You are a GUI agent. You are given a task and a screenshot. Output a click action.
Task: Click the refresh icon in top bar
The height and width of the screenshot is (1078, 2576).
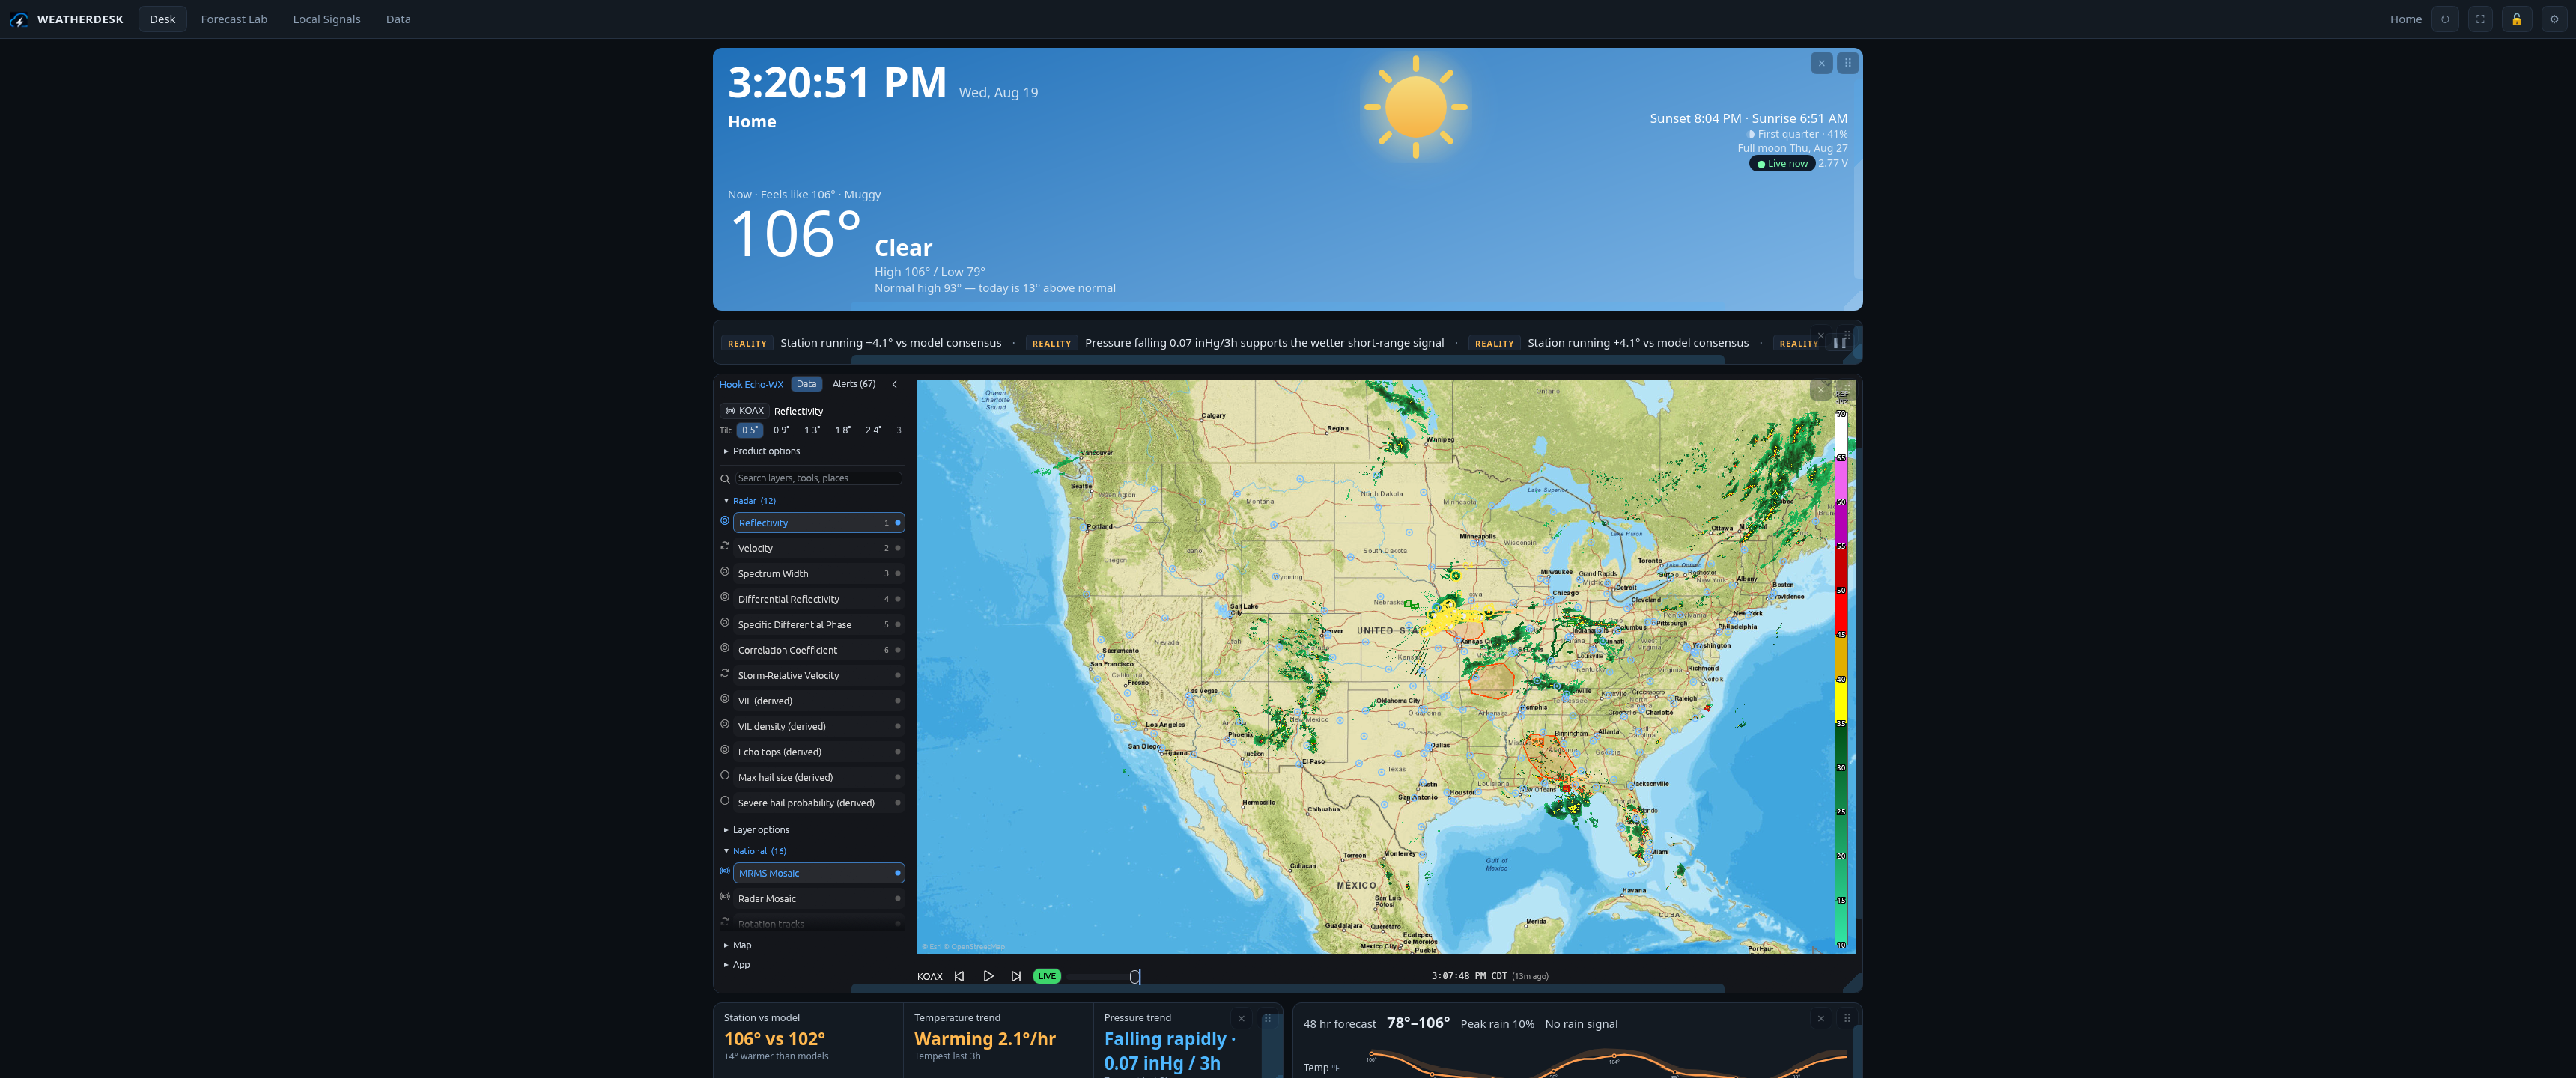pyautogui.click(x=2445, y=19)
